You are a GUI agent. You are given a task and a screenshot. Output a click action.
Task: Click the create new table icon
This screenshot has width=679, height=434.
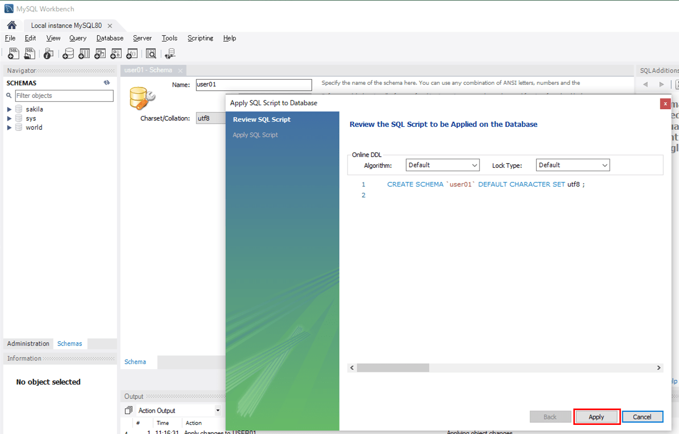coord(84,53)
